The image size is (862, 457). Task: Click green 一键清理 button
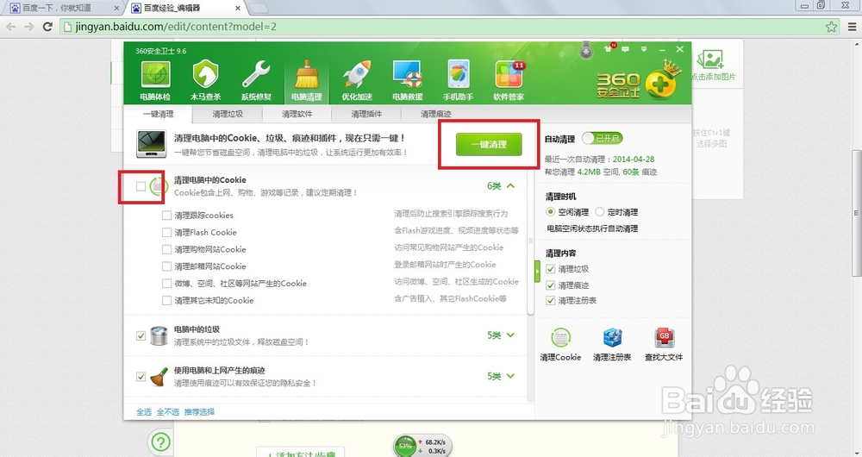(489, 144)
